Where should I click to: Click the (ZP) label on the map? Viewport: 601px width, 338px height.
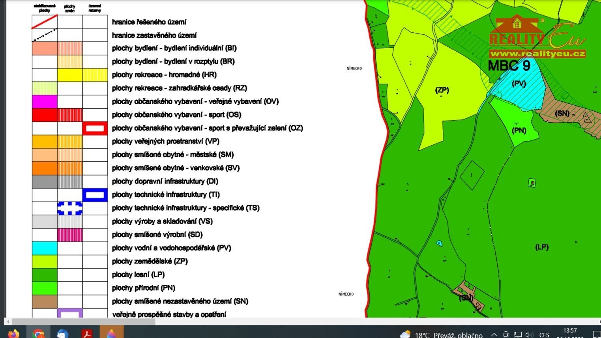click(x=442, y=90)
